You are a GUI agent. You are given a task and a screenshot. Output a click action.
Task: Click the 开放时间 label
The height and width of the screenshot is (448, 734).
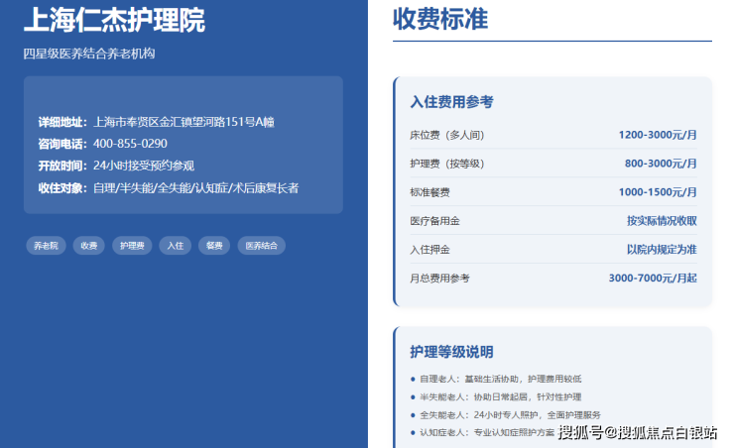click(x=62, y=166)
